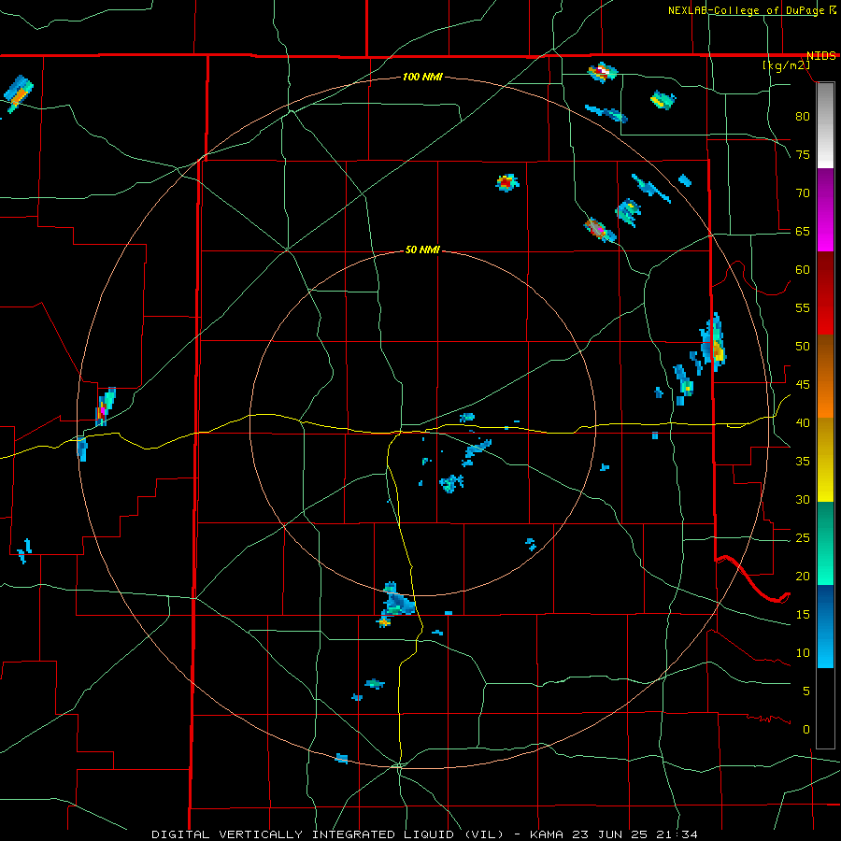Viewport: 841px width, 841px height.
Task: Click the 80 value on the color scale
Action: tap(803, 117)
